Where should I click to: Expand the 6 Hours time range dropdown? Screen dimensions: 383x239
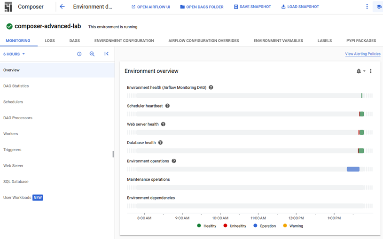click(x=14, y=54)
